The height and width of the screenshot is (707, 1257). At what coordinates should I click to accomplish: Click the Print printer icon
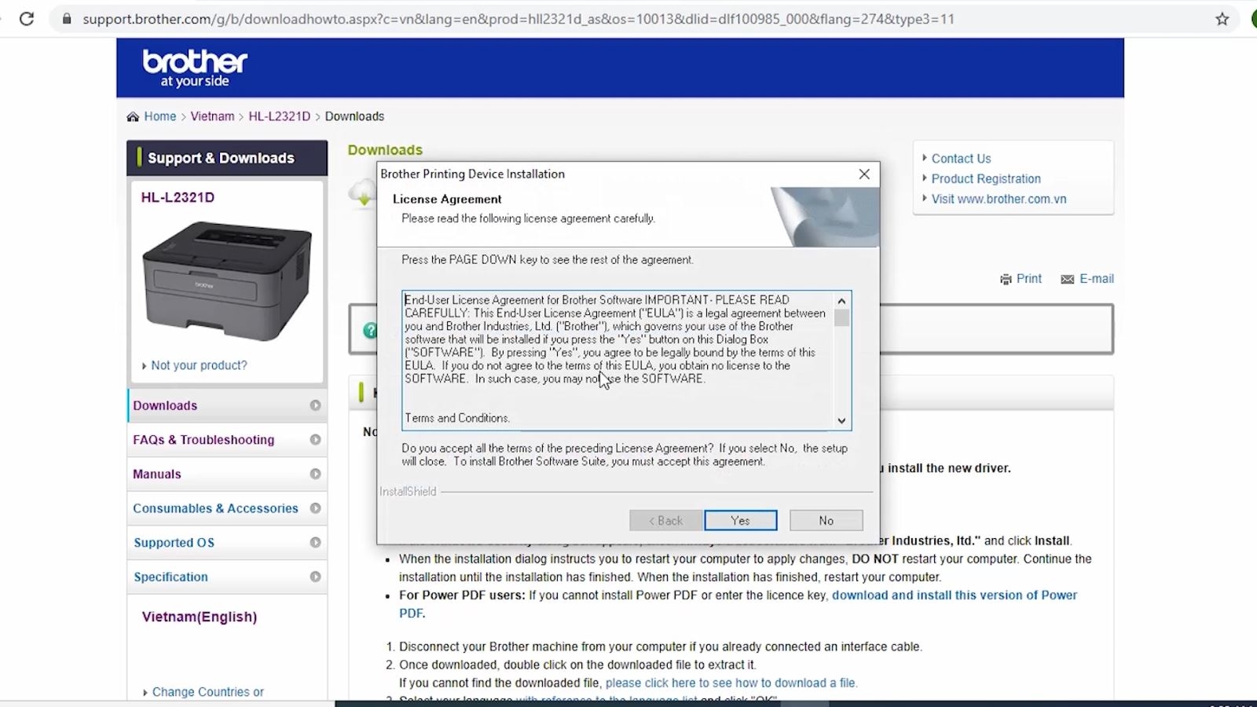click(1006, 279)
